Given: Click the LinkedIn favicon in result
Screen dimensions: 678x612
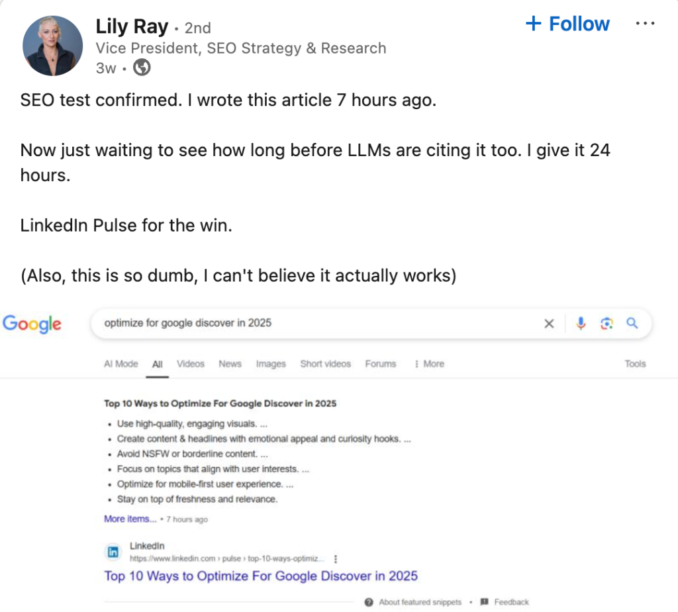Looking at the screenshot, I should point(113,552).
